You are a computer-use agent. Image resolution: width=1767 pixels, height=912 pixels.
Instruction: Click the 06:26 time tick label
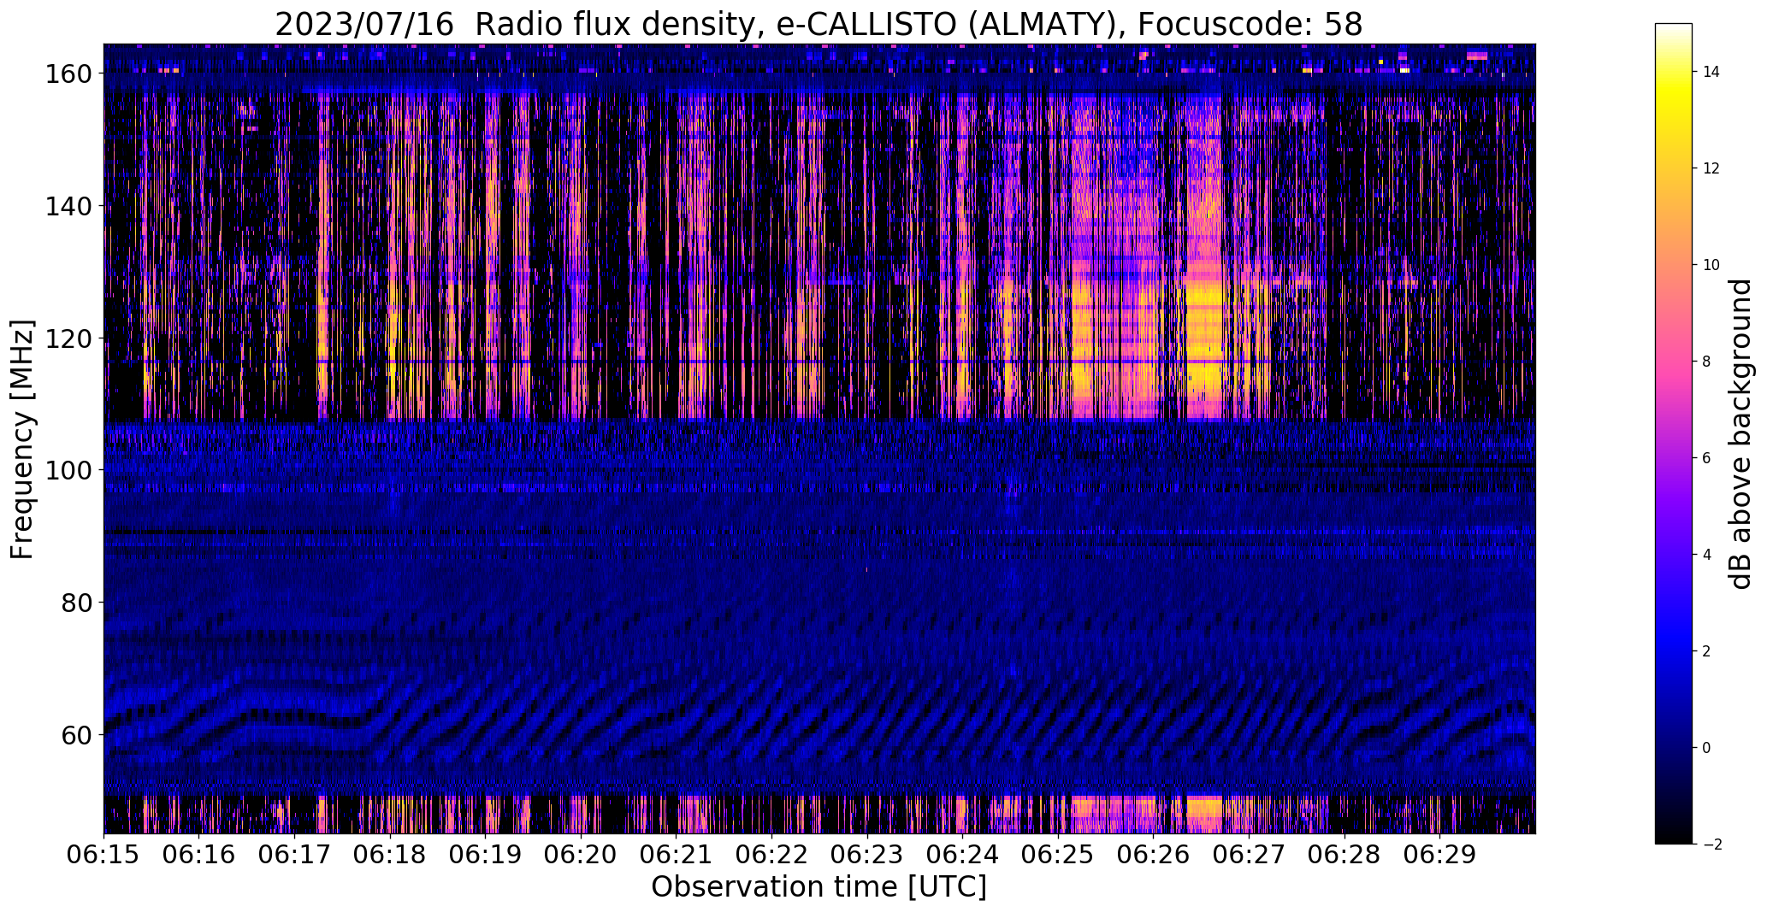(x=1153, y=856)
